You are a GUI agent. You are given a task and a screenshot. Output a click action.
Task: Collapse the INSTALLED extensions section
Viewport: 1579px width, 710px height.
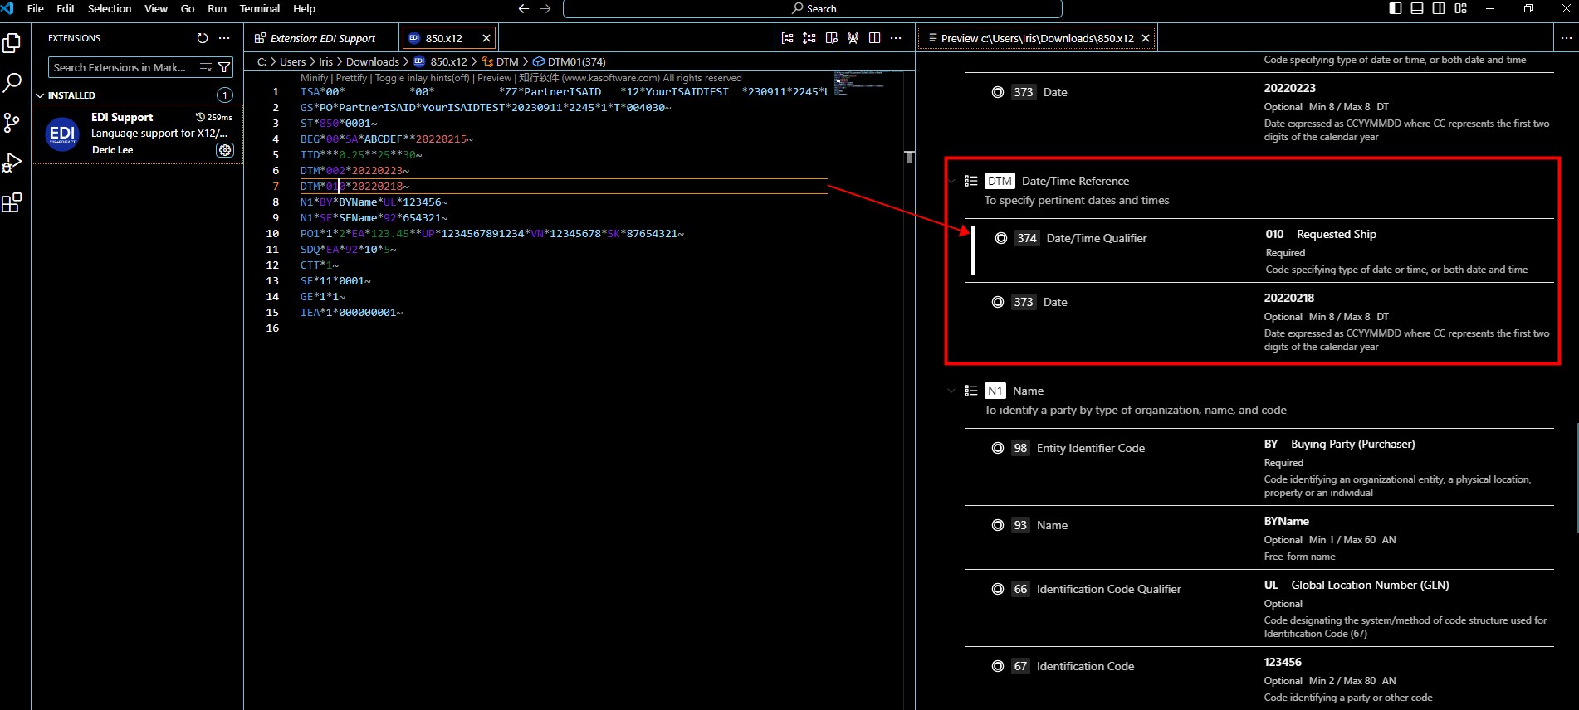40,95
